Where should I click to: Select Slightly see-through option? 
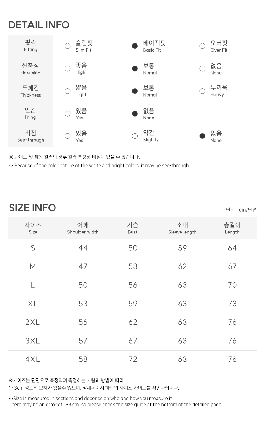pos(135,136)
